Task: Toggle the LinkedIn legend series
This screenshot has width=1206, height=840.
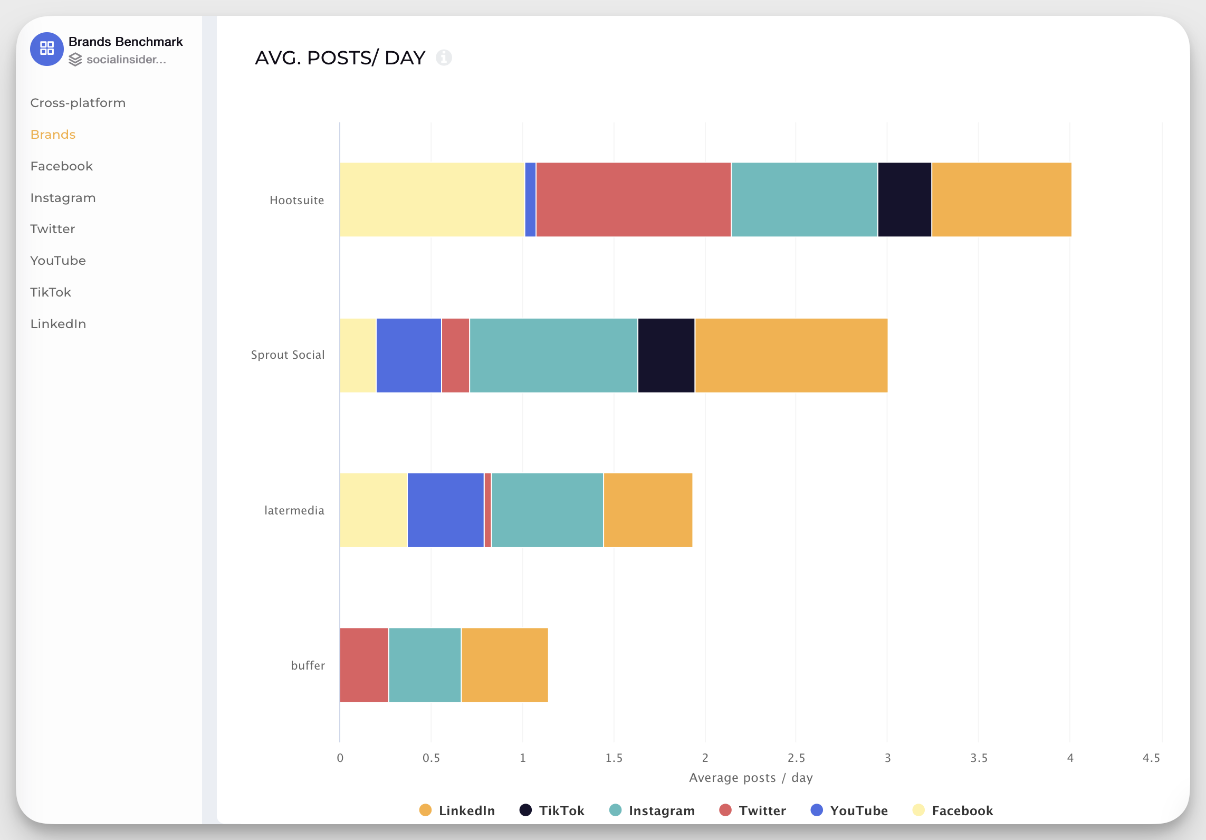Action: (x=457, y=810)
